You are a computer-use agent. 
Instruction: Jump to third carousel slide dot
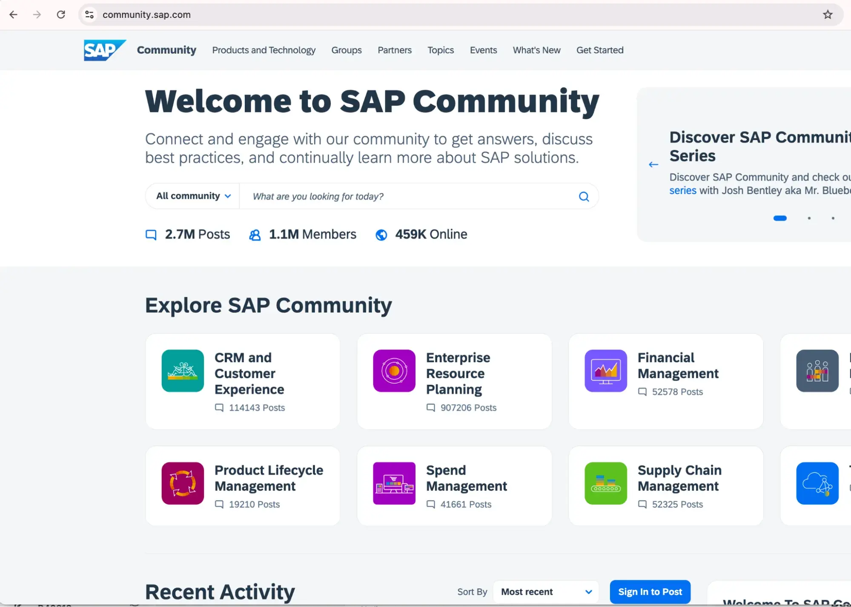833,218
